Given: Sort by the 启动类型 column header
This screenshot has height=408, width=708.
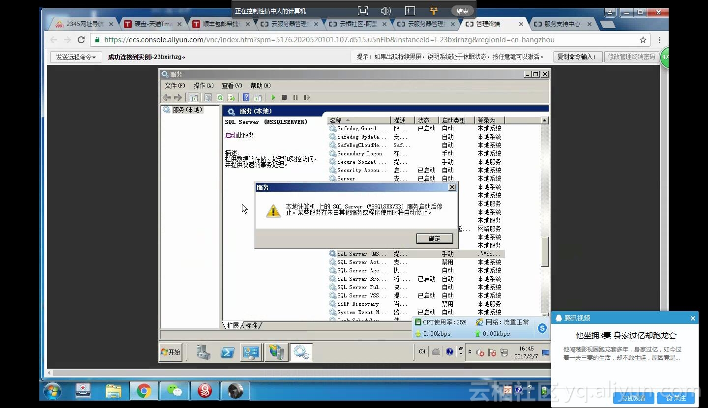Looking at the screenshot, I should point(457,120).
